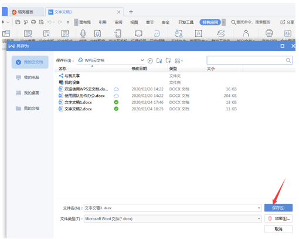Click the mobile phone transfer icon in ribbon
This screenshot has height=239, width=299.
tap(118, 33)
